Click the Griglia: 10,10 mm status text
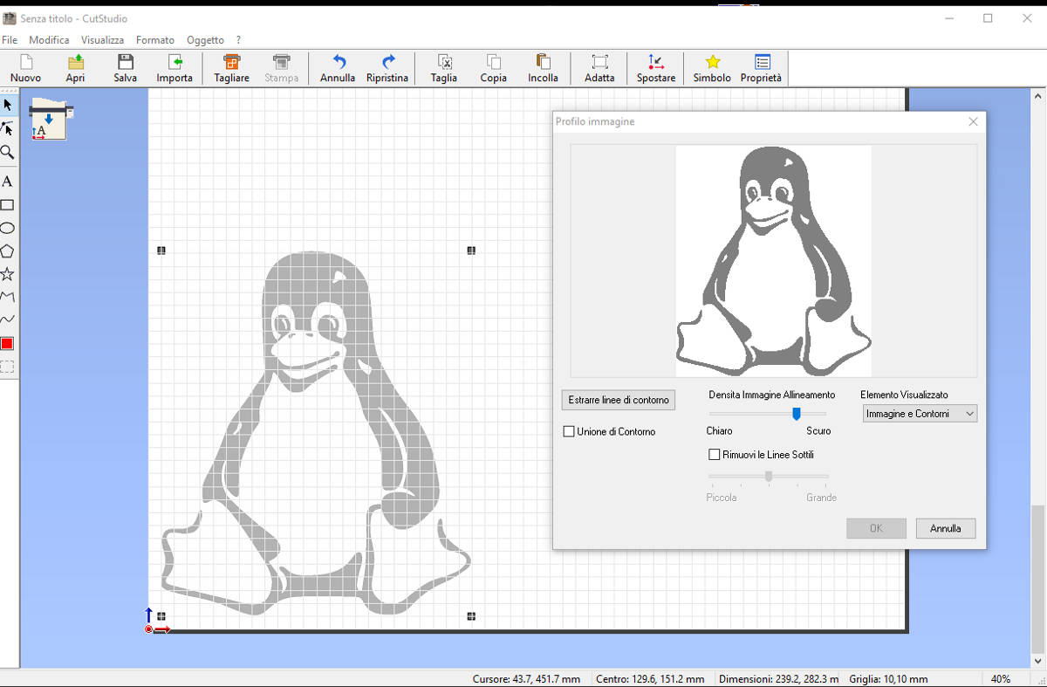This screenshot has height=687, width=1047. tap(888, 678)
